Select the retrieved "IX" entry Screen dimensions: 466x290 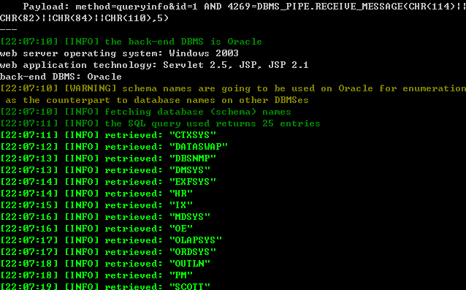[x=96, y=205]
